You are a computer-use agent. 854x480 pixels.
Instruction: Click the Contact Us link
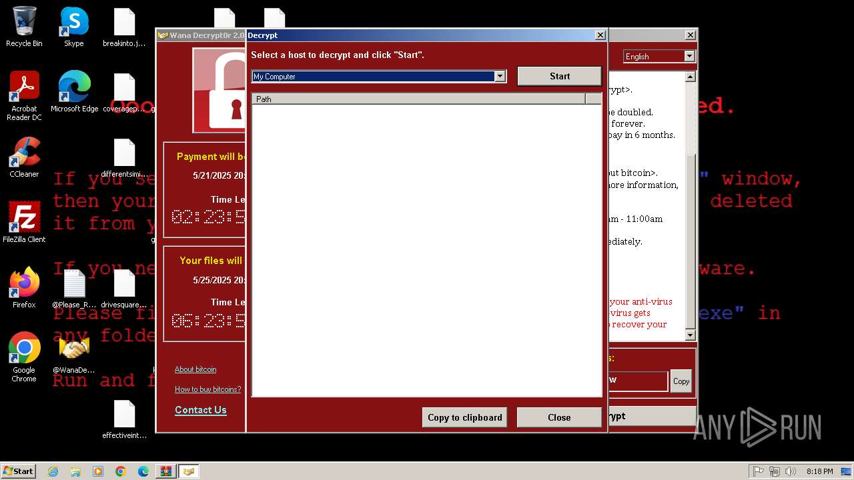coord(201,410)
